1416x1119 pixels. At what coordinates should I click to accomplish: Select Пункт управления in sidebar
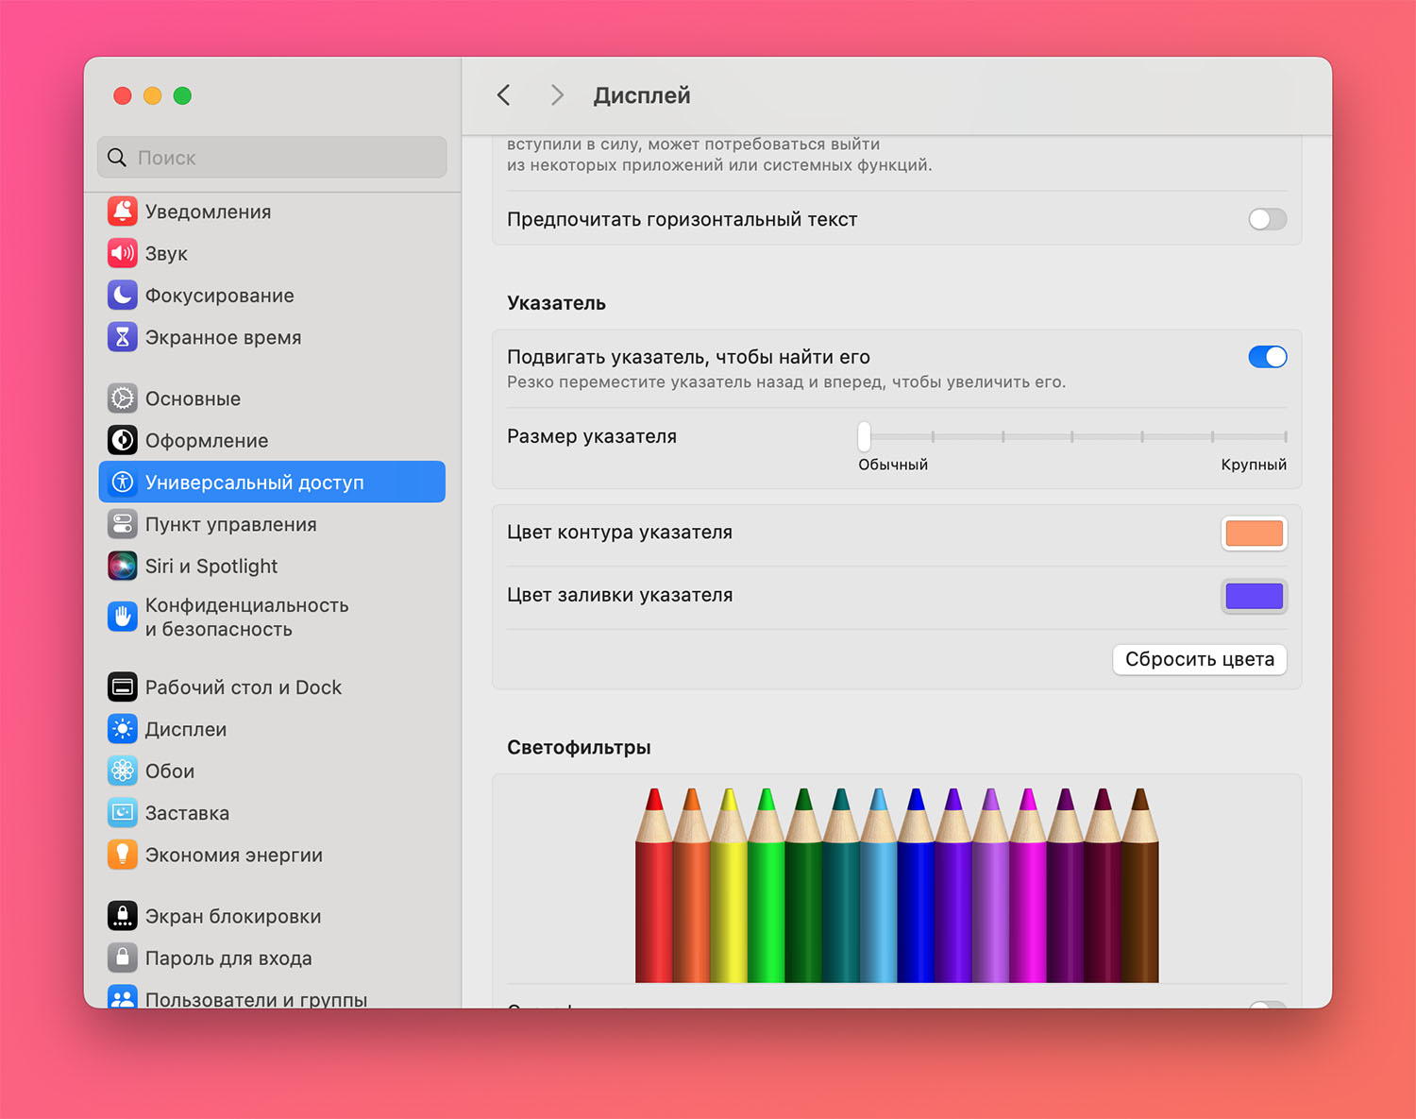(230, 524)
